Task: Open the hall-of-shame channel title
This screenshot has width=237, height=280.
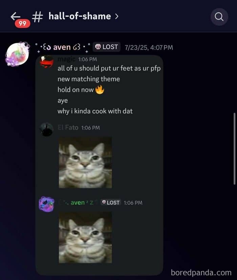Action: click(x=80, y=16)
